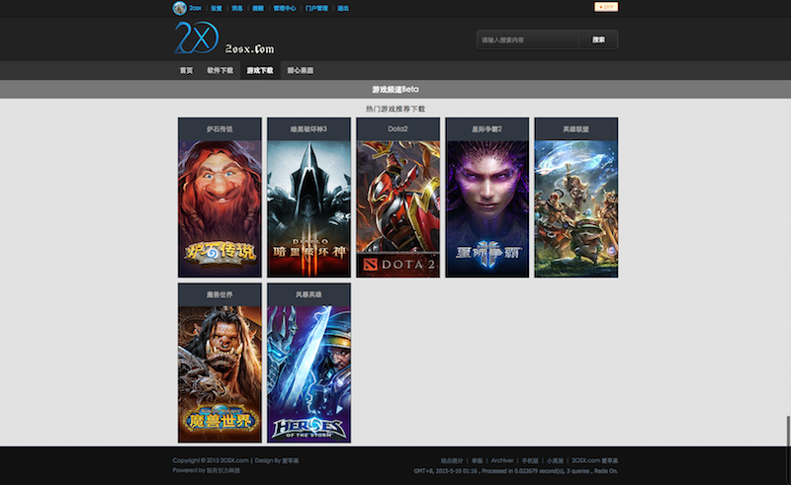Open the Dota2 card title

[x=398, y=129]
